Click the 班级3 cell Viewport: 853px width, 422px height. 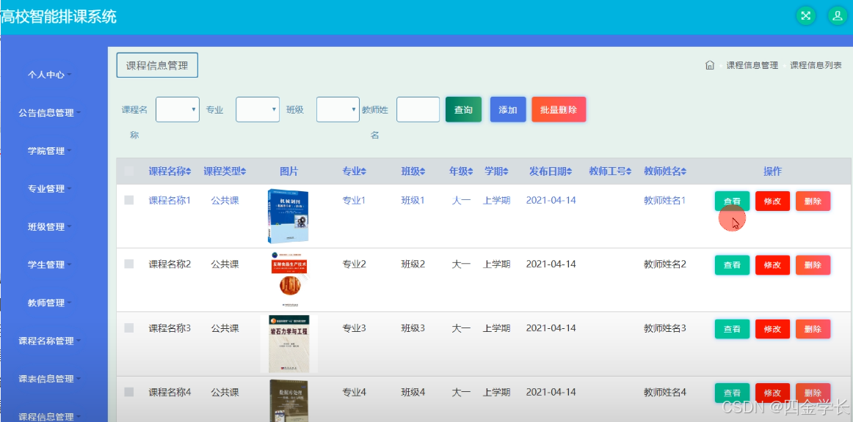click(x=413, y=328)
